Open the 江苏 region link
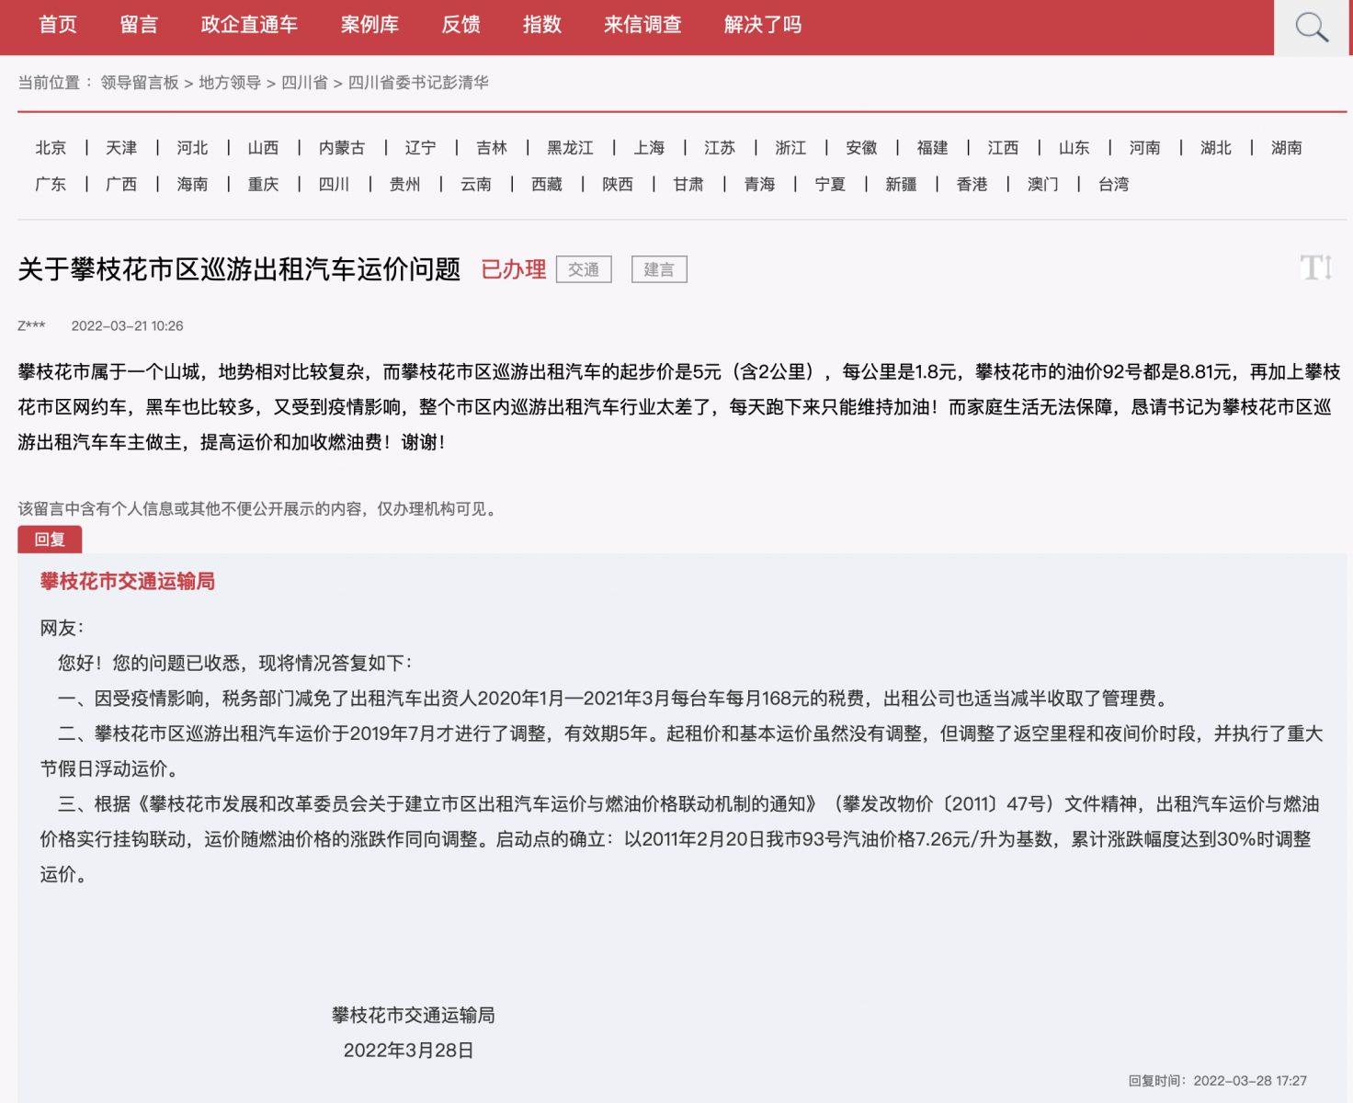Image resolution: width=1353 pixels, height=1103 pixels. [720, 148]
